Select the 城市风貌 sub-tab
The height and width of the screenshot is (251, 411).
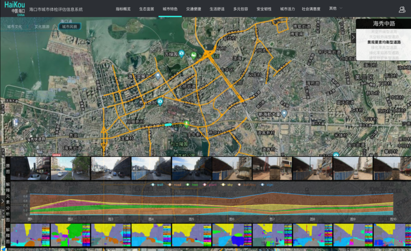tap(70, 27)
